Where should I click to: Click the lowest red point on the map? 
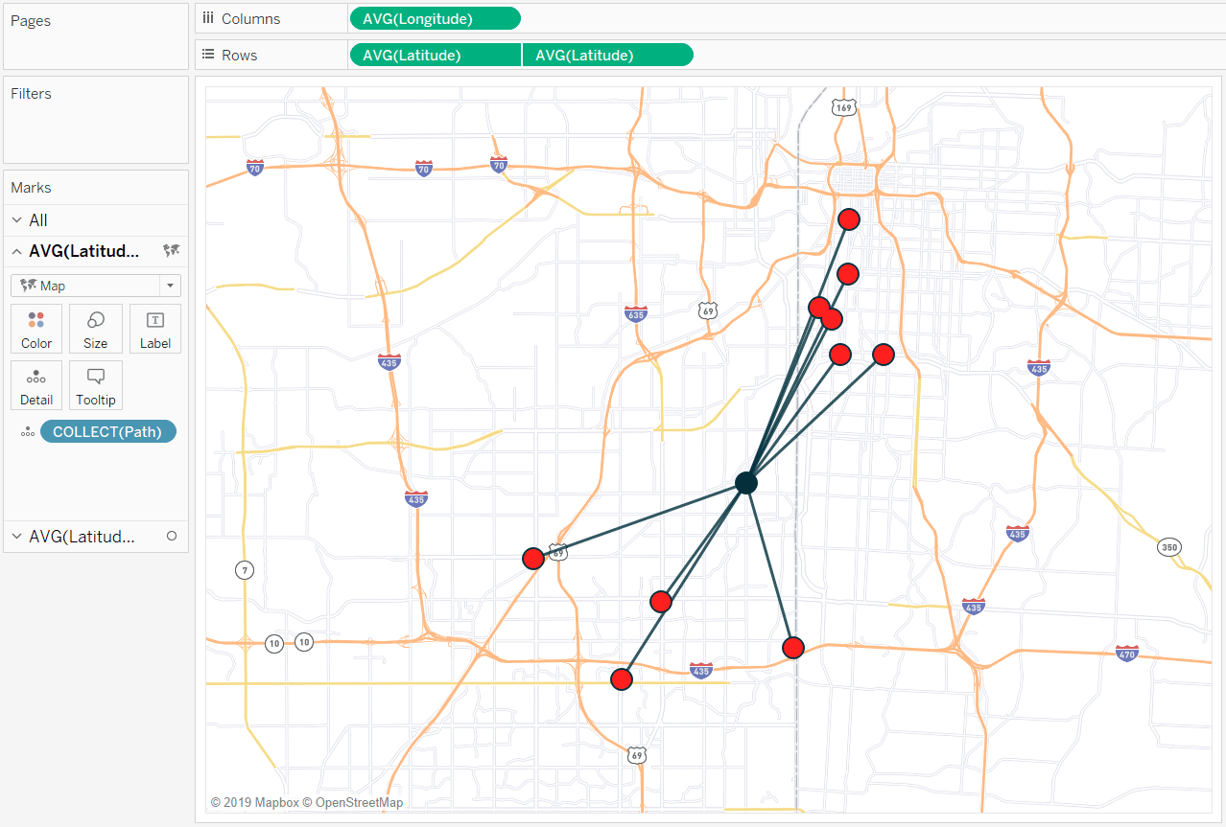pos(622,679)
